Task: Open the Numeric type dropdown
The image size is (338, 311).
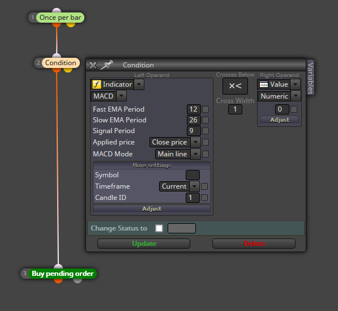Action: [x=296, y=96]
